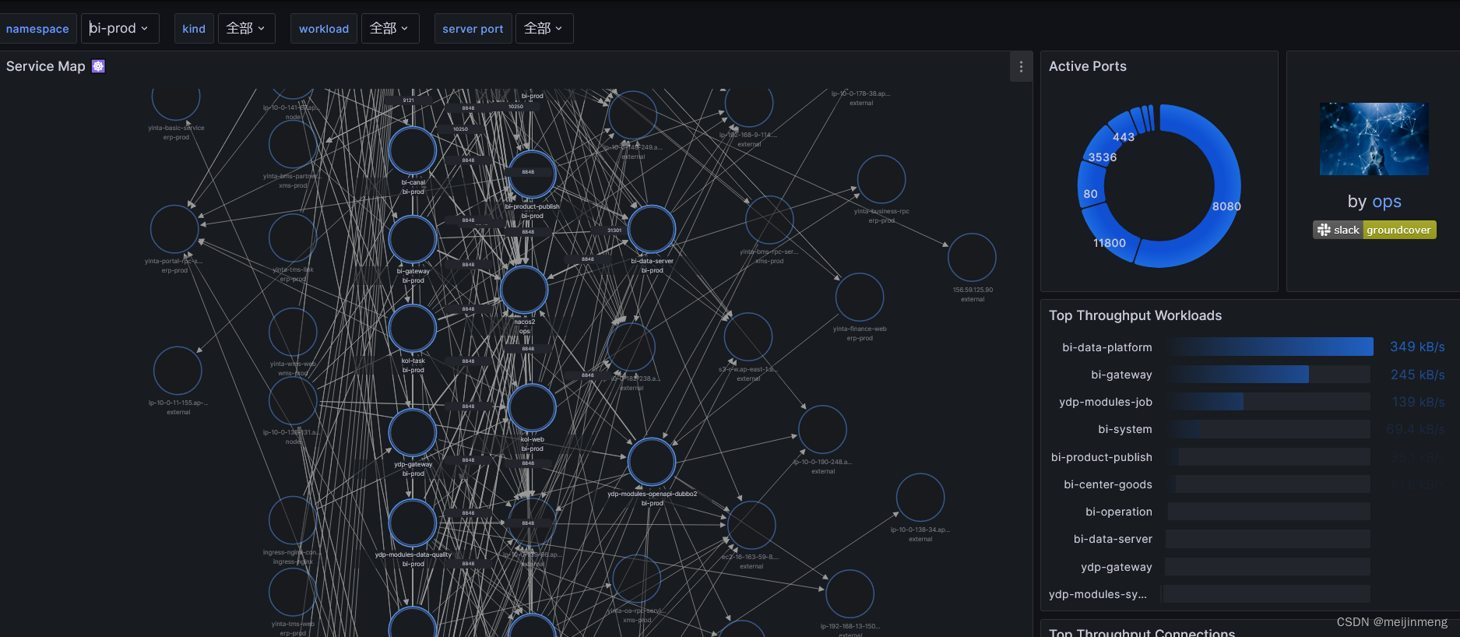Click the bi-system workload row label

[1125, 429]
